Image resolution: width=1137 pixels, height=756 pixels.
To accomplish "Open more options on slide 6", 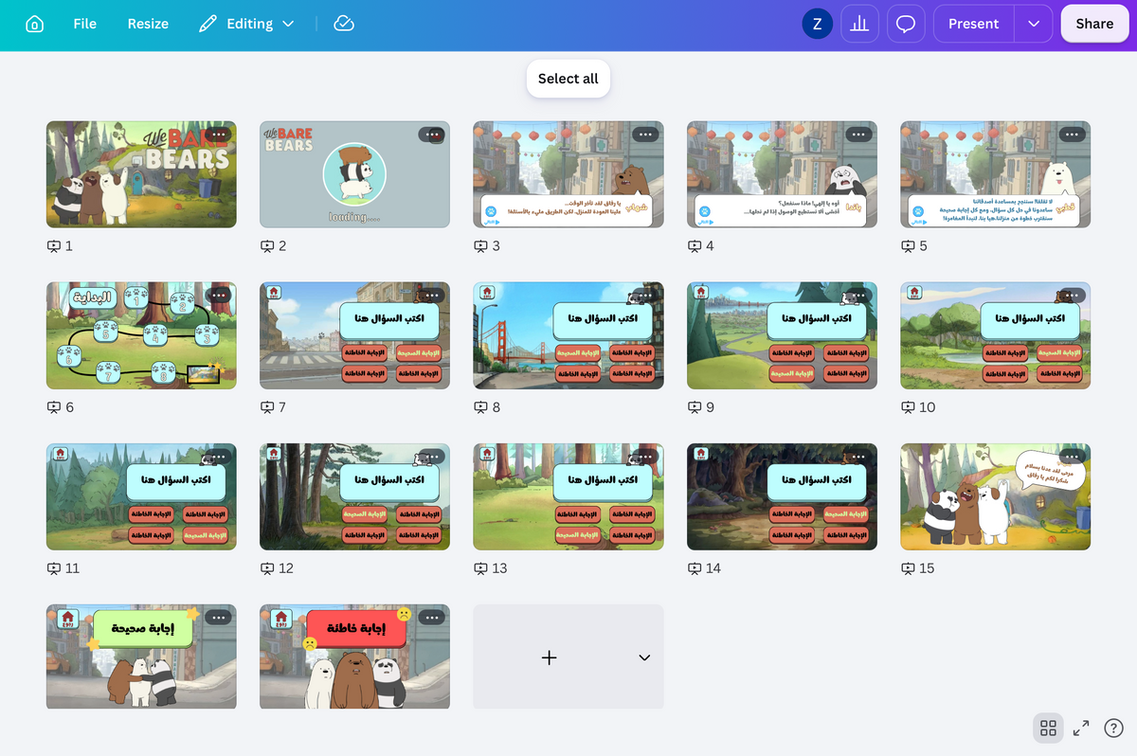I will [218, 296].
